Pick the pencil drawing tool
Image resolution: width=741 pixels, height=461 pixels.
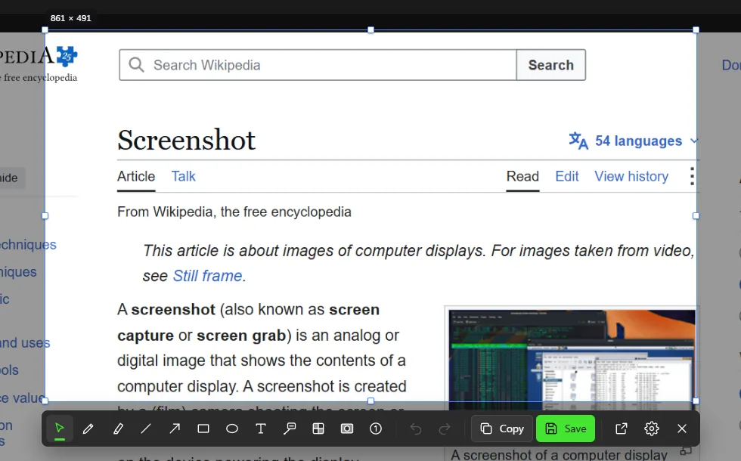(88, 429)
